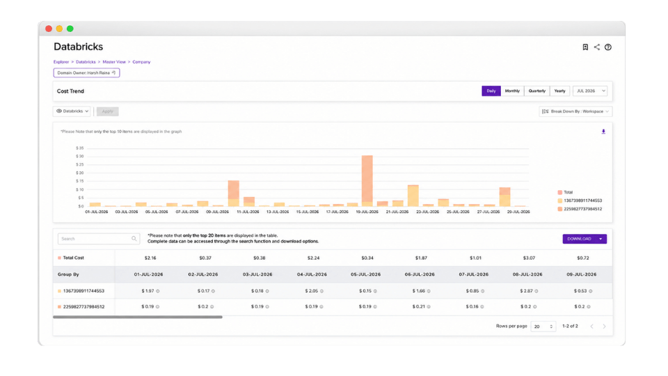Click the horizontal table scrollbar
This screenshot has height=376, width=668.
point(138,318)
